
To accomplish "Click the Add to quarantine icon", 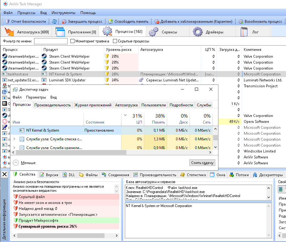I will tap(157, 22).
